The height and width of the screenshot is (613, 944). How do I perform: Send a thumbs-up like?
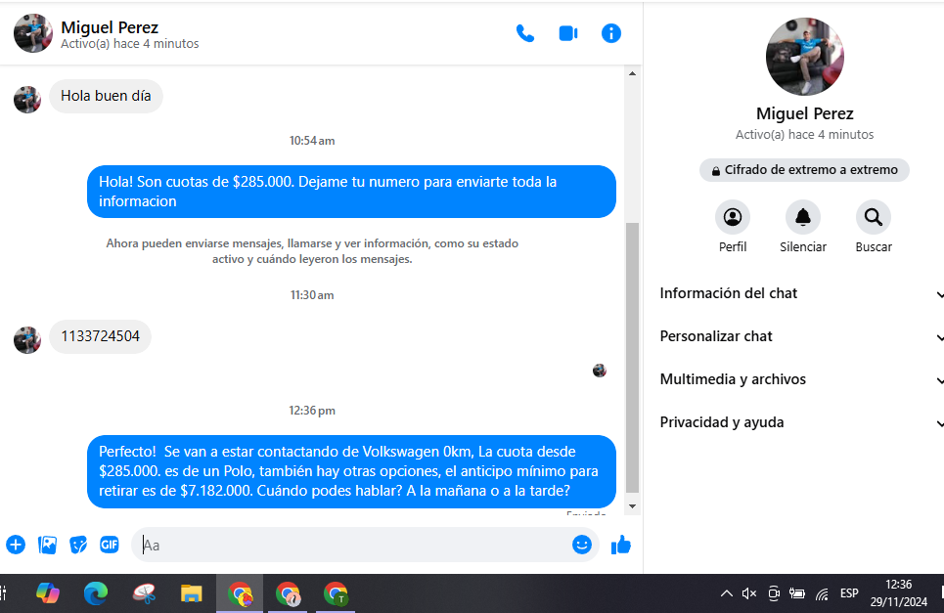point(621,545)
